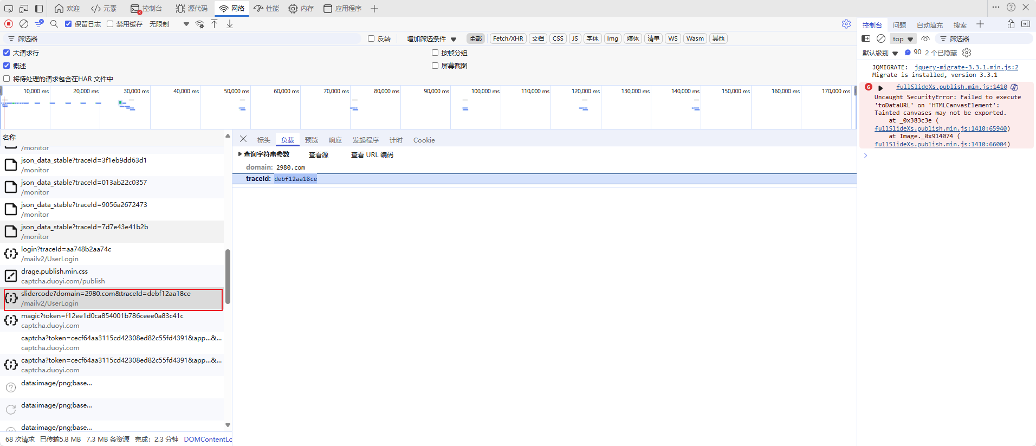This screenshot has width=1036, height=446.
Task: Open add filter conditions dropdown
Action: 431,38
